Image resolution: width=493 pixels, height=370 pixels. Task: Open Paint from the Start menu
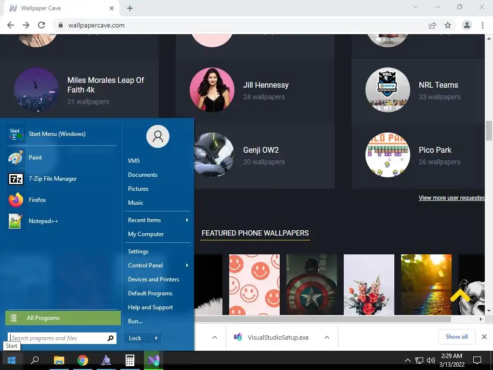pyautogui.click(x=62, y=158)
